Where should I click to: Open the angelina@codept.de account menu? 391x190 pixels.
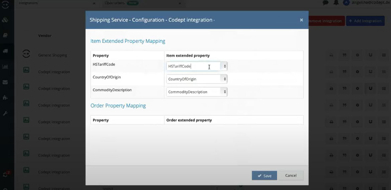[371, 3]
